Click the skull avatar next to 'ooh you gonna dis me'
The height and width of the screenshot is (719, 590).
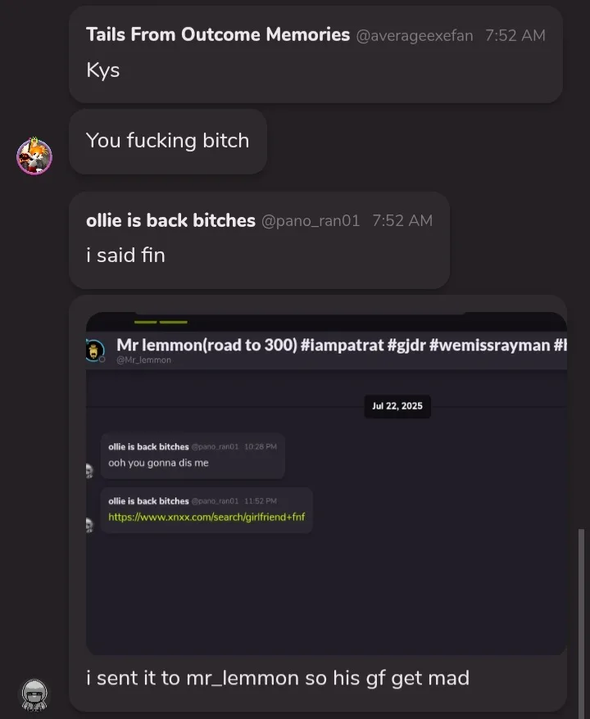pos(89,471)
